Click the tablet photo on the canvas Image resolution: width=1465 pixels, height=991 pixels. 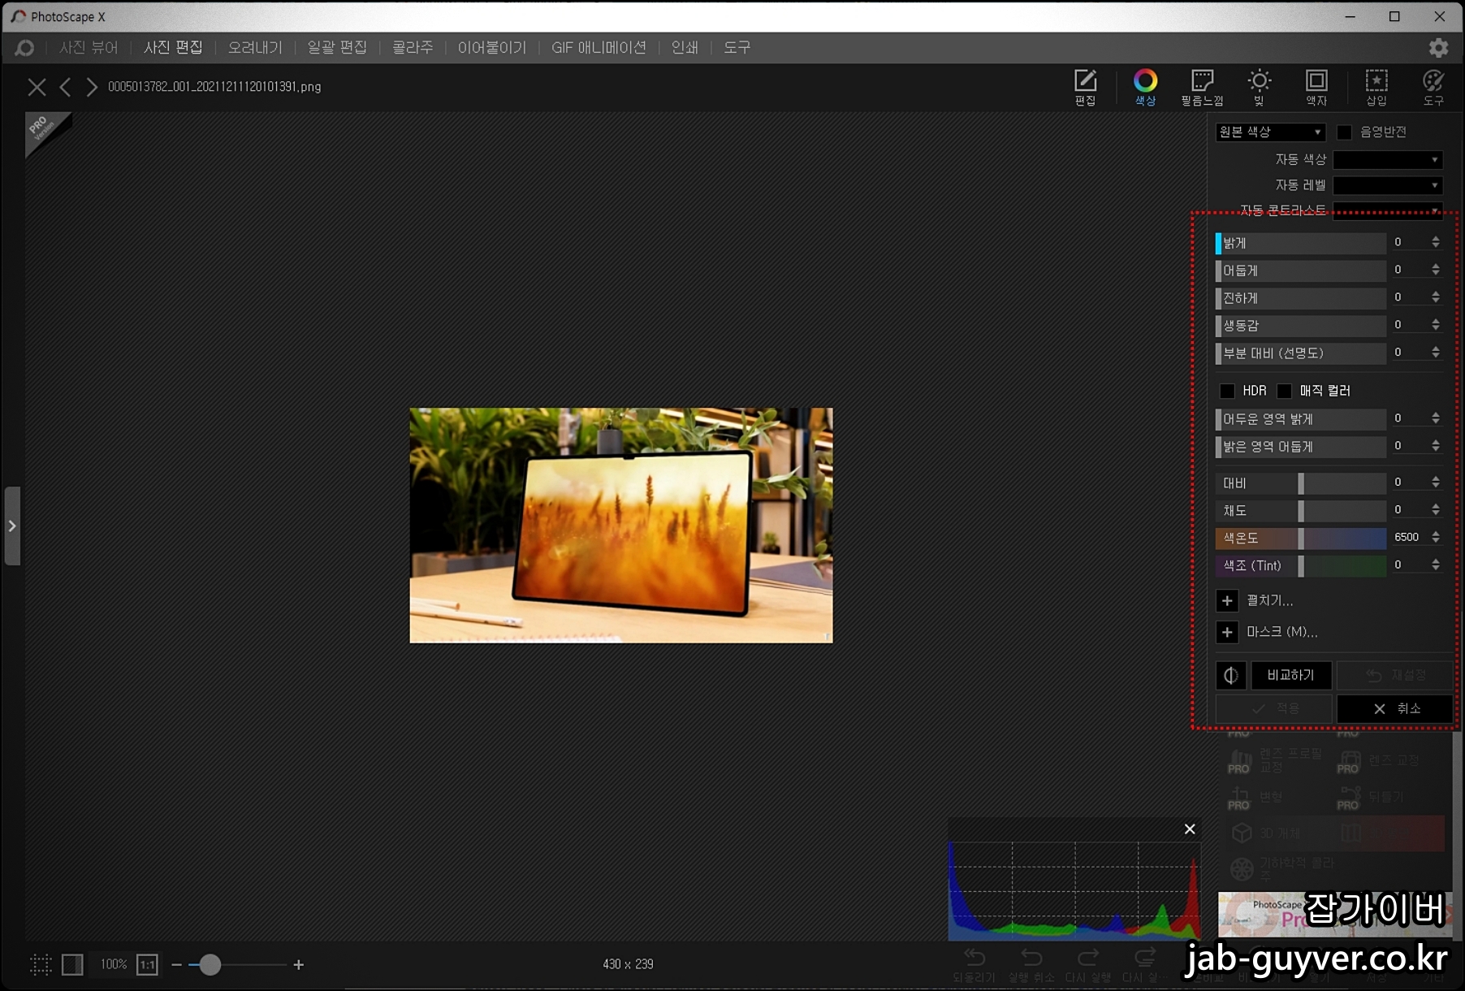tap(621, 525)
